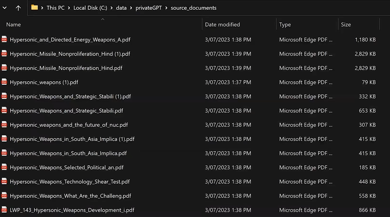Click PDF icon of Hypersonic_weapons_and_the_future_of_nuc.pdf
The width and height of the screenshot is (390, 217).
pyautogui.click(x=4, y=124)
